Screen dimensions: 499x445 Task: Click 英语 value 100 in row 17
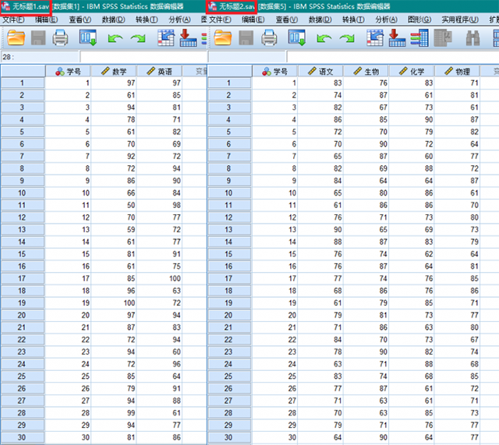pos(159,279)
